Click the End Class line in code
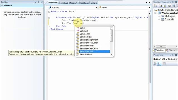 pos(57,29)
